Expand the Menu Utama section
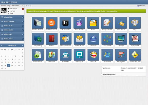Screen dimensions: 148x105 coord(12,17)
